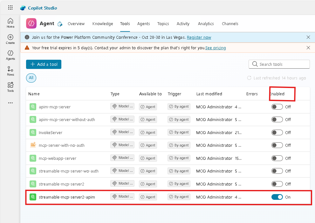
Task: Open Flows in the sidebar
Action: [10, 71]
